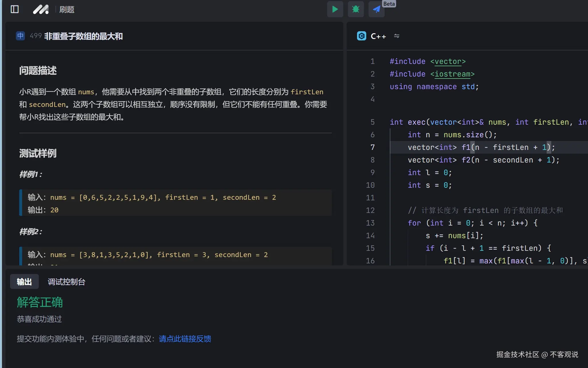Viewport: 588px width, 368px height.
Task: Click the language switch arrows icon
Action: click(x=396, y=36)
